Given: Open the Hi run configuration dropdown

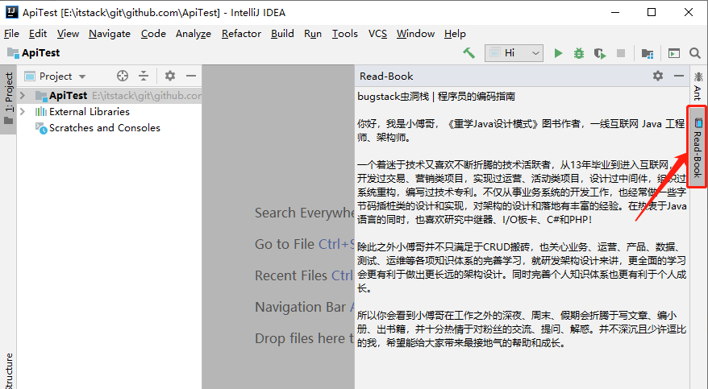Looking at the screenshot, I should click(x=514, y=53).
